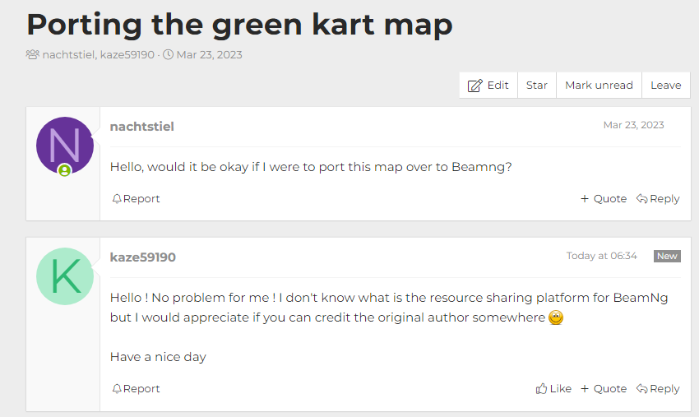The image size is (699, 417).
Task: Quote kaze59190's message
Action: 604,389
